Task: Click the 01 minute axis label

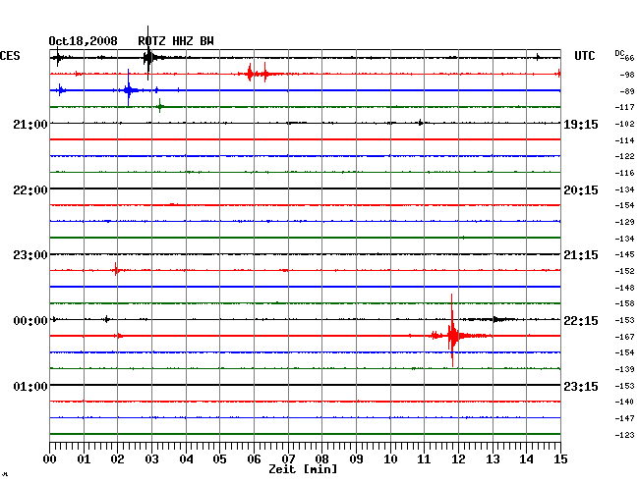Action: pyautogui.click(x=84, y=459)
